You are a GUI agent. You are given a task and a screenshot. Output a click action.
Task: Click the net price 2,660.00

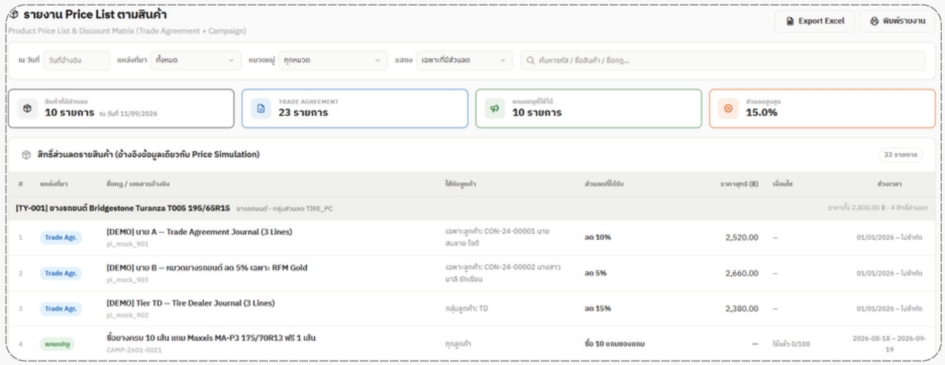click(741, 274)
